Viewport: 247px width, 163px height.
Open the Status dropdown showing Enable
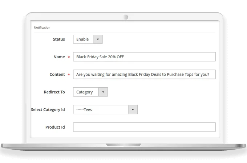click(x=88, y=39)
